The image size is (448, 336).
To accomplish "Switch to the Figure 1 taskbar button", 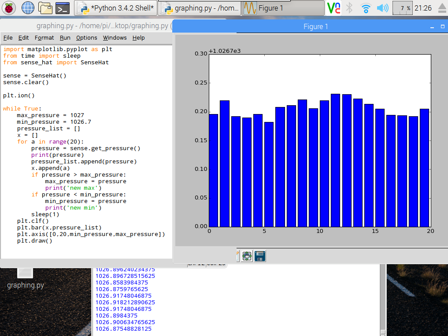I will (284, 8).
